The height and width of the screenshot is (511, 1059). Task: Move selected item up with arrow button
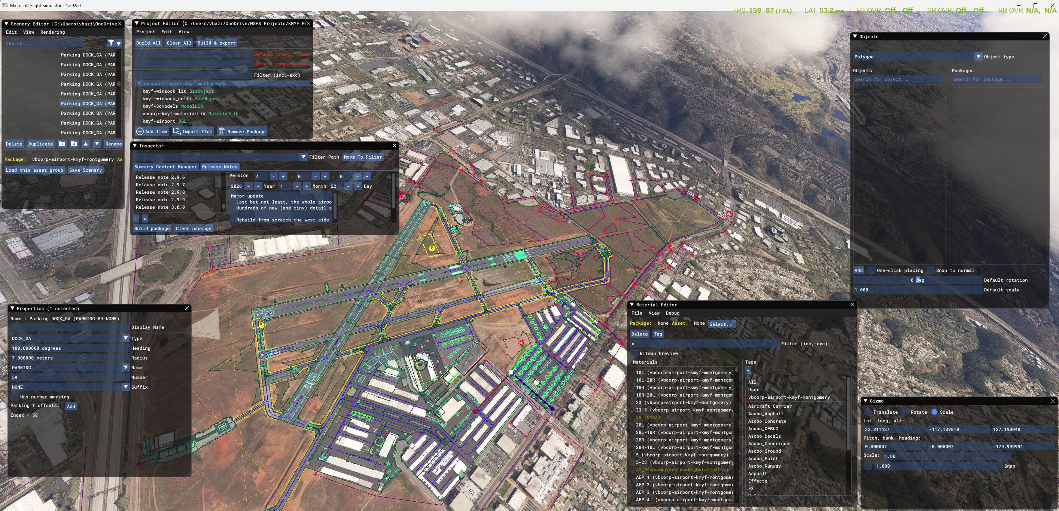click(x=85, y=144)
